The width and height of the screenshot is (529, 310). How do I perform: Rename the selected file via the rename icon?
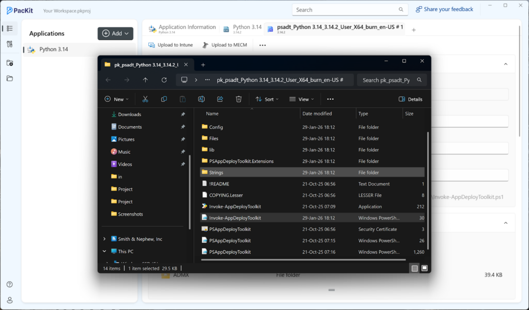201,99
